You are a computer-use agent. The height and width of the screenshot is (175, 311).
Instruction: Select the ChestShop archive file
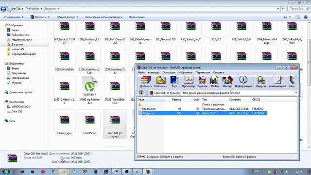click(89, 122)
